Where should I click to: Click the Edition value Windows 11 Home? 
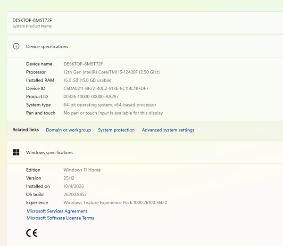tap(82, 170)
